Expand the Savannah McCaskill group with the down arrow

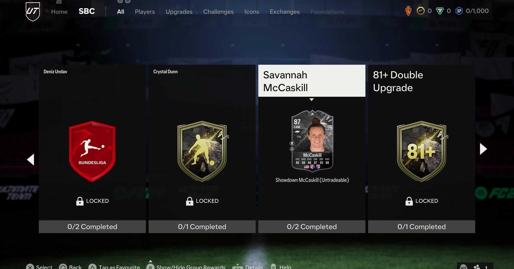(x=311, y=100)
